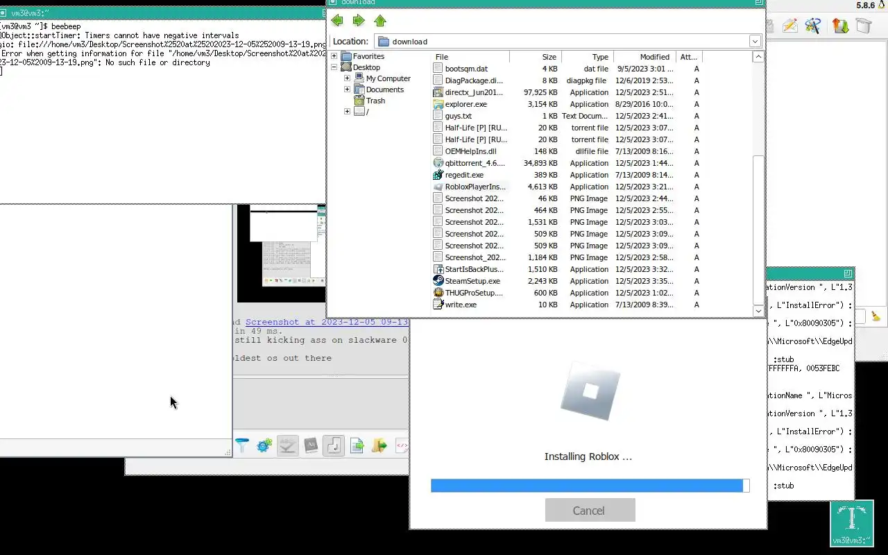The image size is (888, 555).
Task: Open the Screenshot at 2023-12-05 link in chat
Action: (x=327, y=322)
